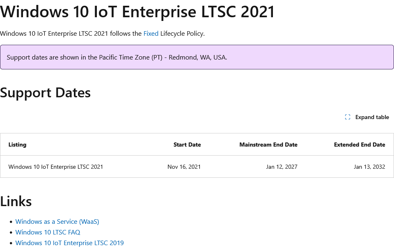Select the Jan 12, 2027 mainstream end cell
The height and width of the screenshot is (248, 394).
pos(282,167)
